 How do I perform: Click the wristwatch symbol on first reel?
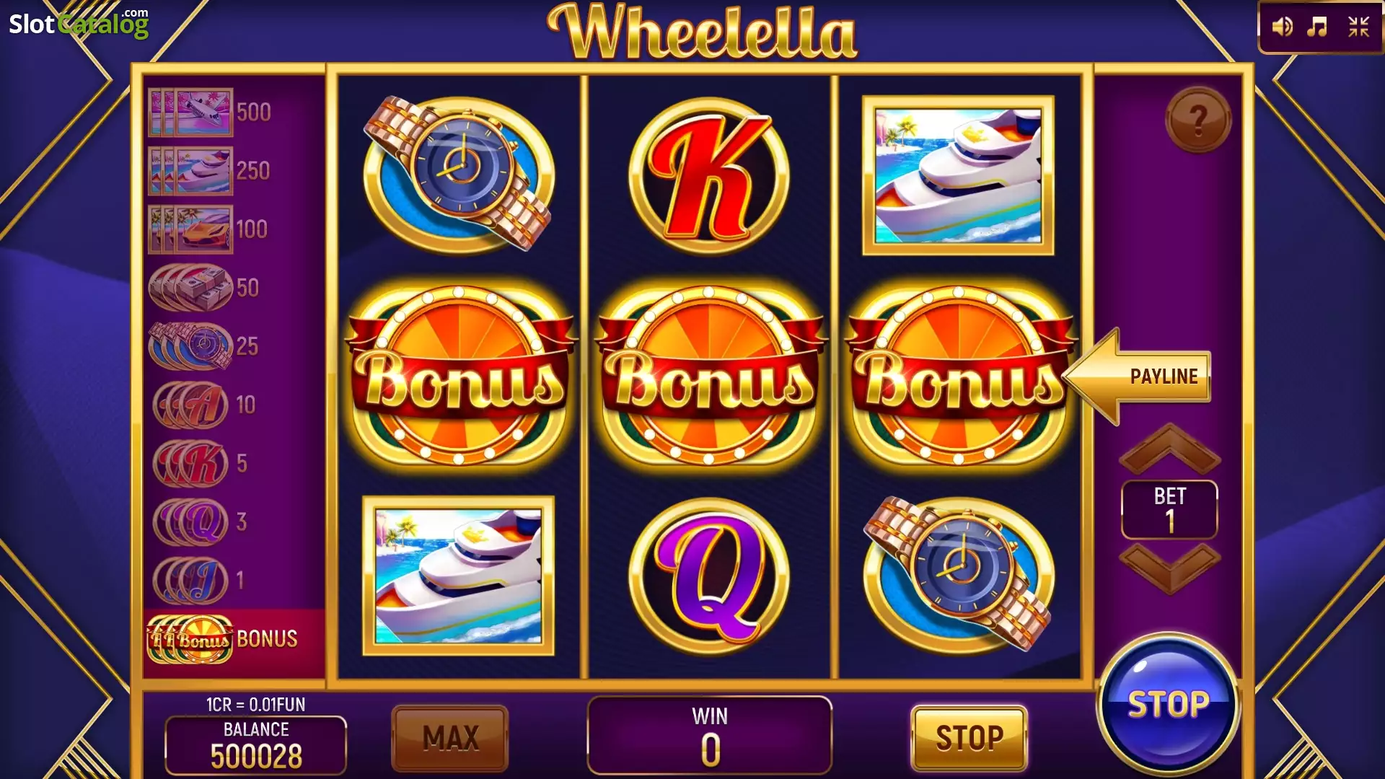coord(459,174)
